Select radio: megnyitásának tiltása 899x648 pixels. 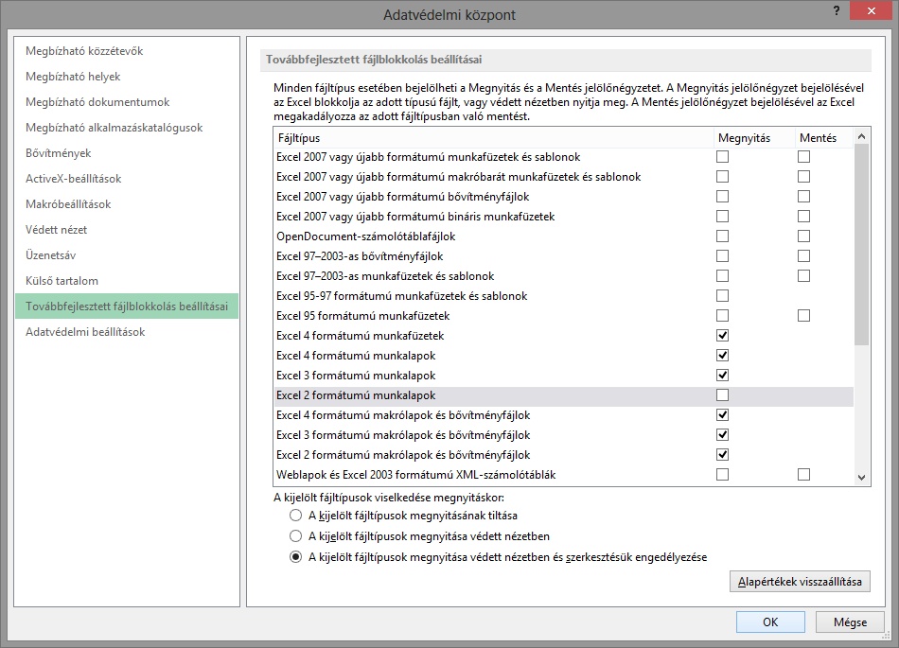295,515
